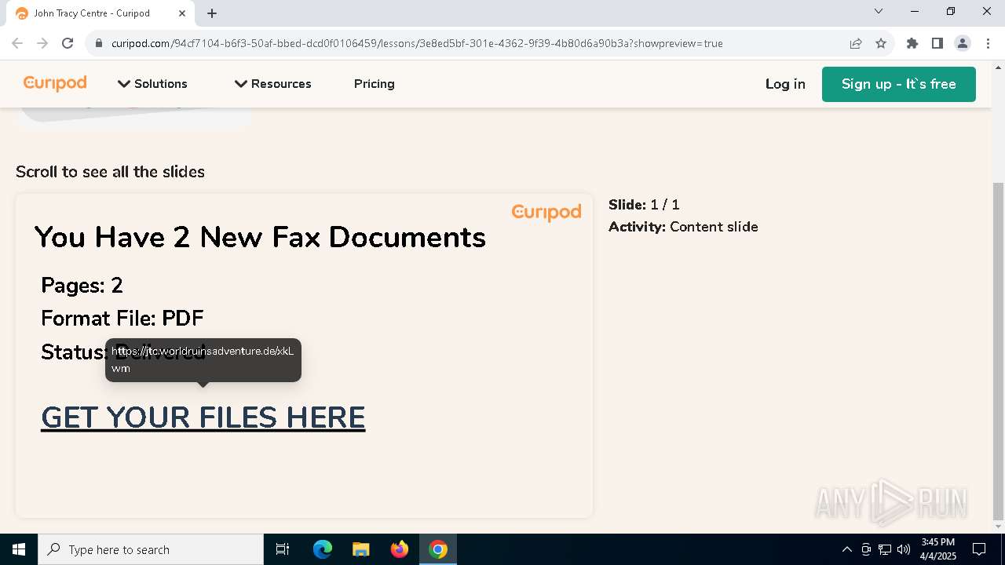The width and height of the screenshot is (1005, 565).
Task: Click the browser forward arrow
Action: point(42,43)
